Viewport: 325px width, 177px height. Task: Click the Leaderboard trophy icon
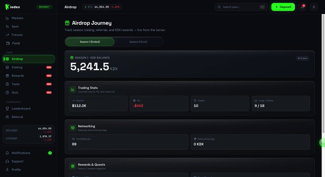click(x=7, y=108)
